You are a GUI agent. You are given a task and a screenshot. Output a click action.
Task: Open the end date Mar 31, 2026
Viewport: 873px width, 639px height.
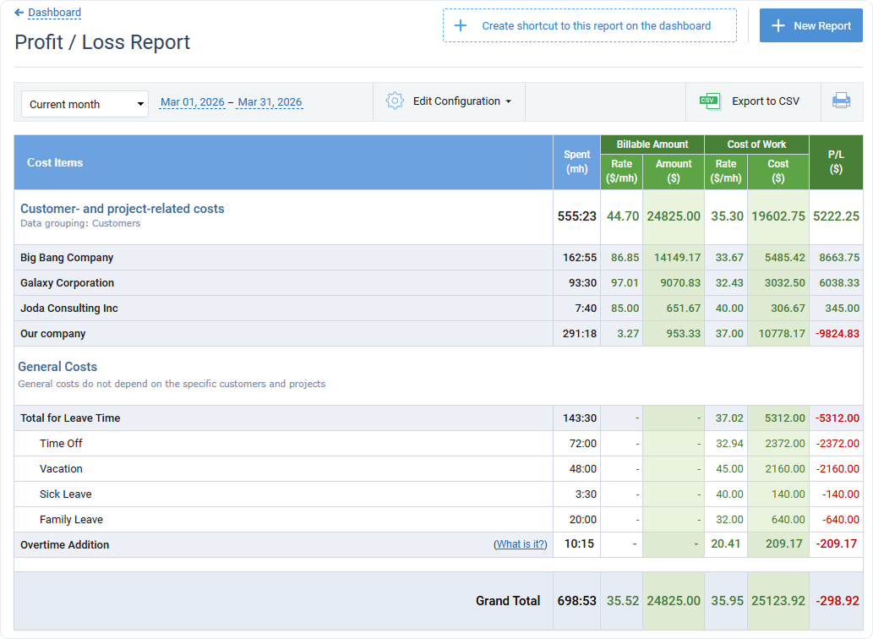tap(270, 101)
